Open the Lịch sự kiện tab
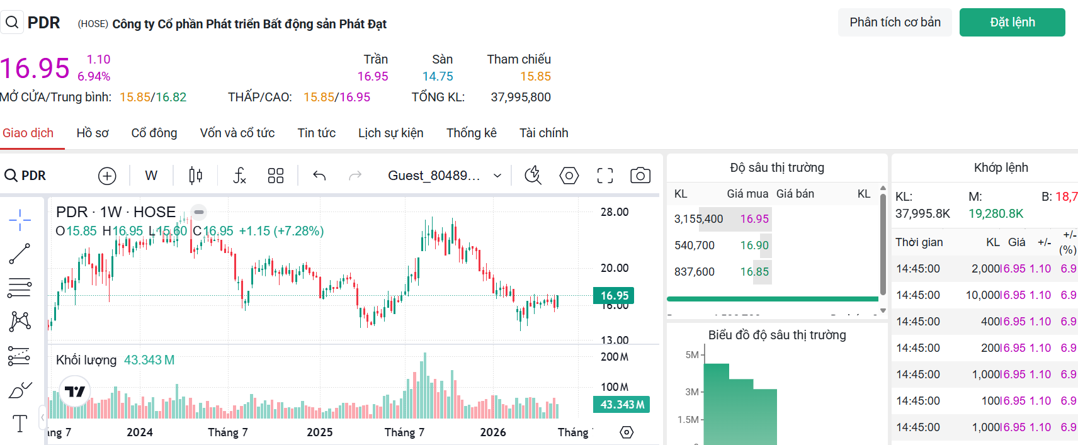 391,133
